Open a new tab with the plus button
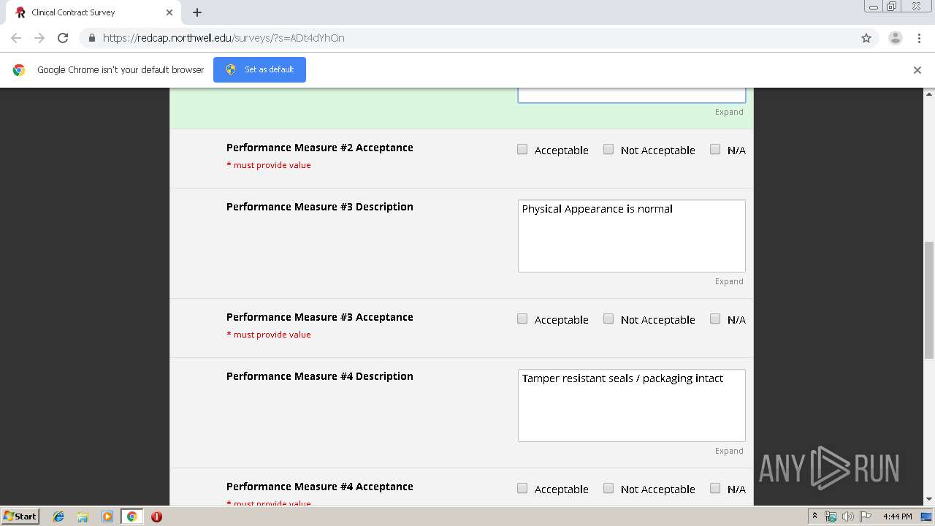The image size is (935, 526). coord(197,12)
